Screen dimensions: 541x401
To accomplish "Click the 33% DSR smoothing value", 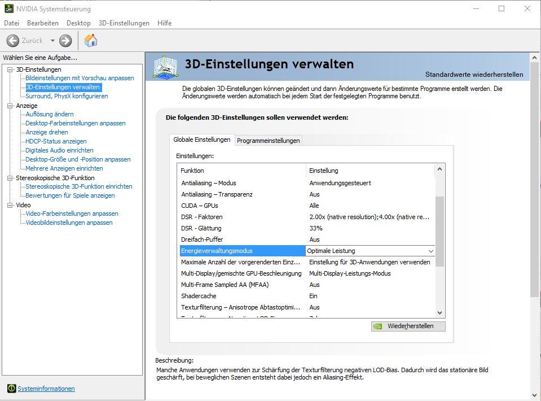I will pyautogui.click(x=316, y=228).
